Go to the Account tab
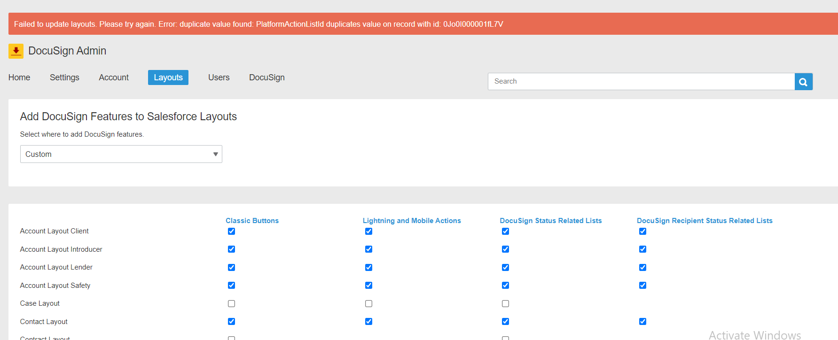 [114, 77]
